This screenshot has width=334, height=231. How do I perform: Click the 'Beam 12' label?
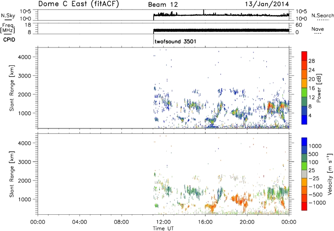163,5
